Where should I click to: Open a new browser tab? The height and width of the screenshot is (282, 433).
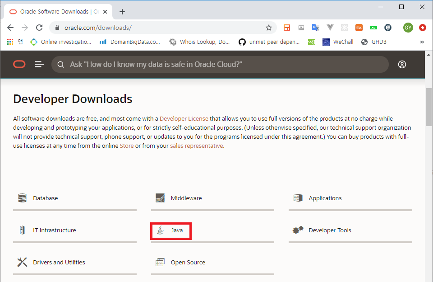(122, 12)
